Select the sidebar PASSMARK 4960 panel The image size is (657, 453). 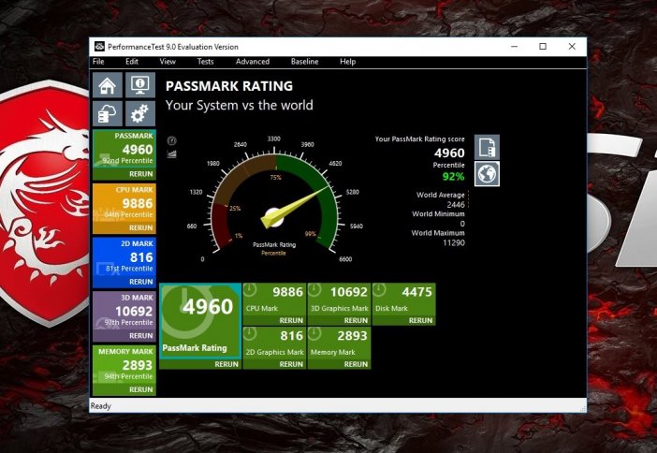[x=124, y=149]
